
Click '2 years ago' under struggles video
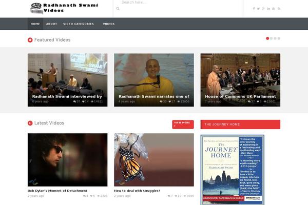click(122, 196)
